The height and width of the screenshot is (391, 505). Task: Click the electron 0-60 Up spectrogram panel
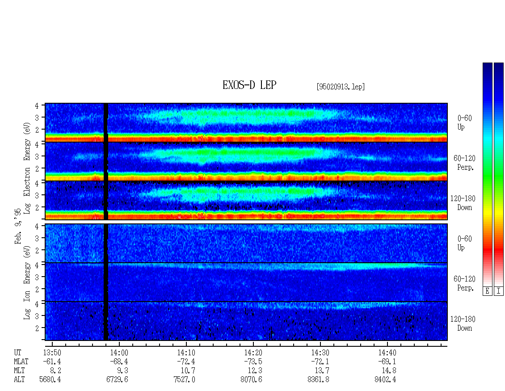(246, 122)
